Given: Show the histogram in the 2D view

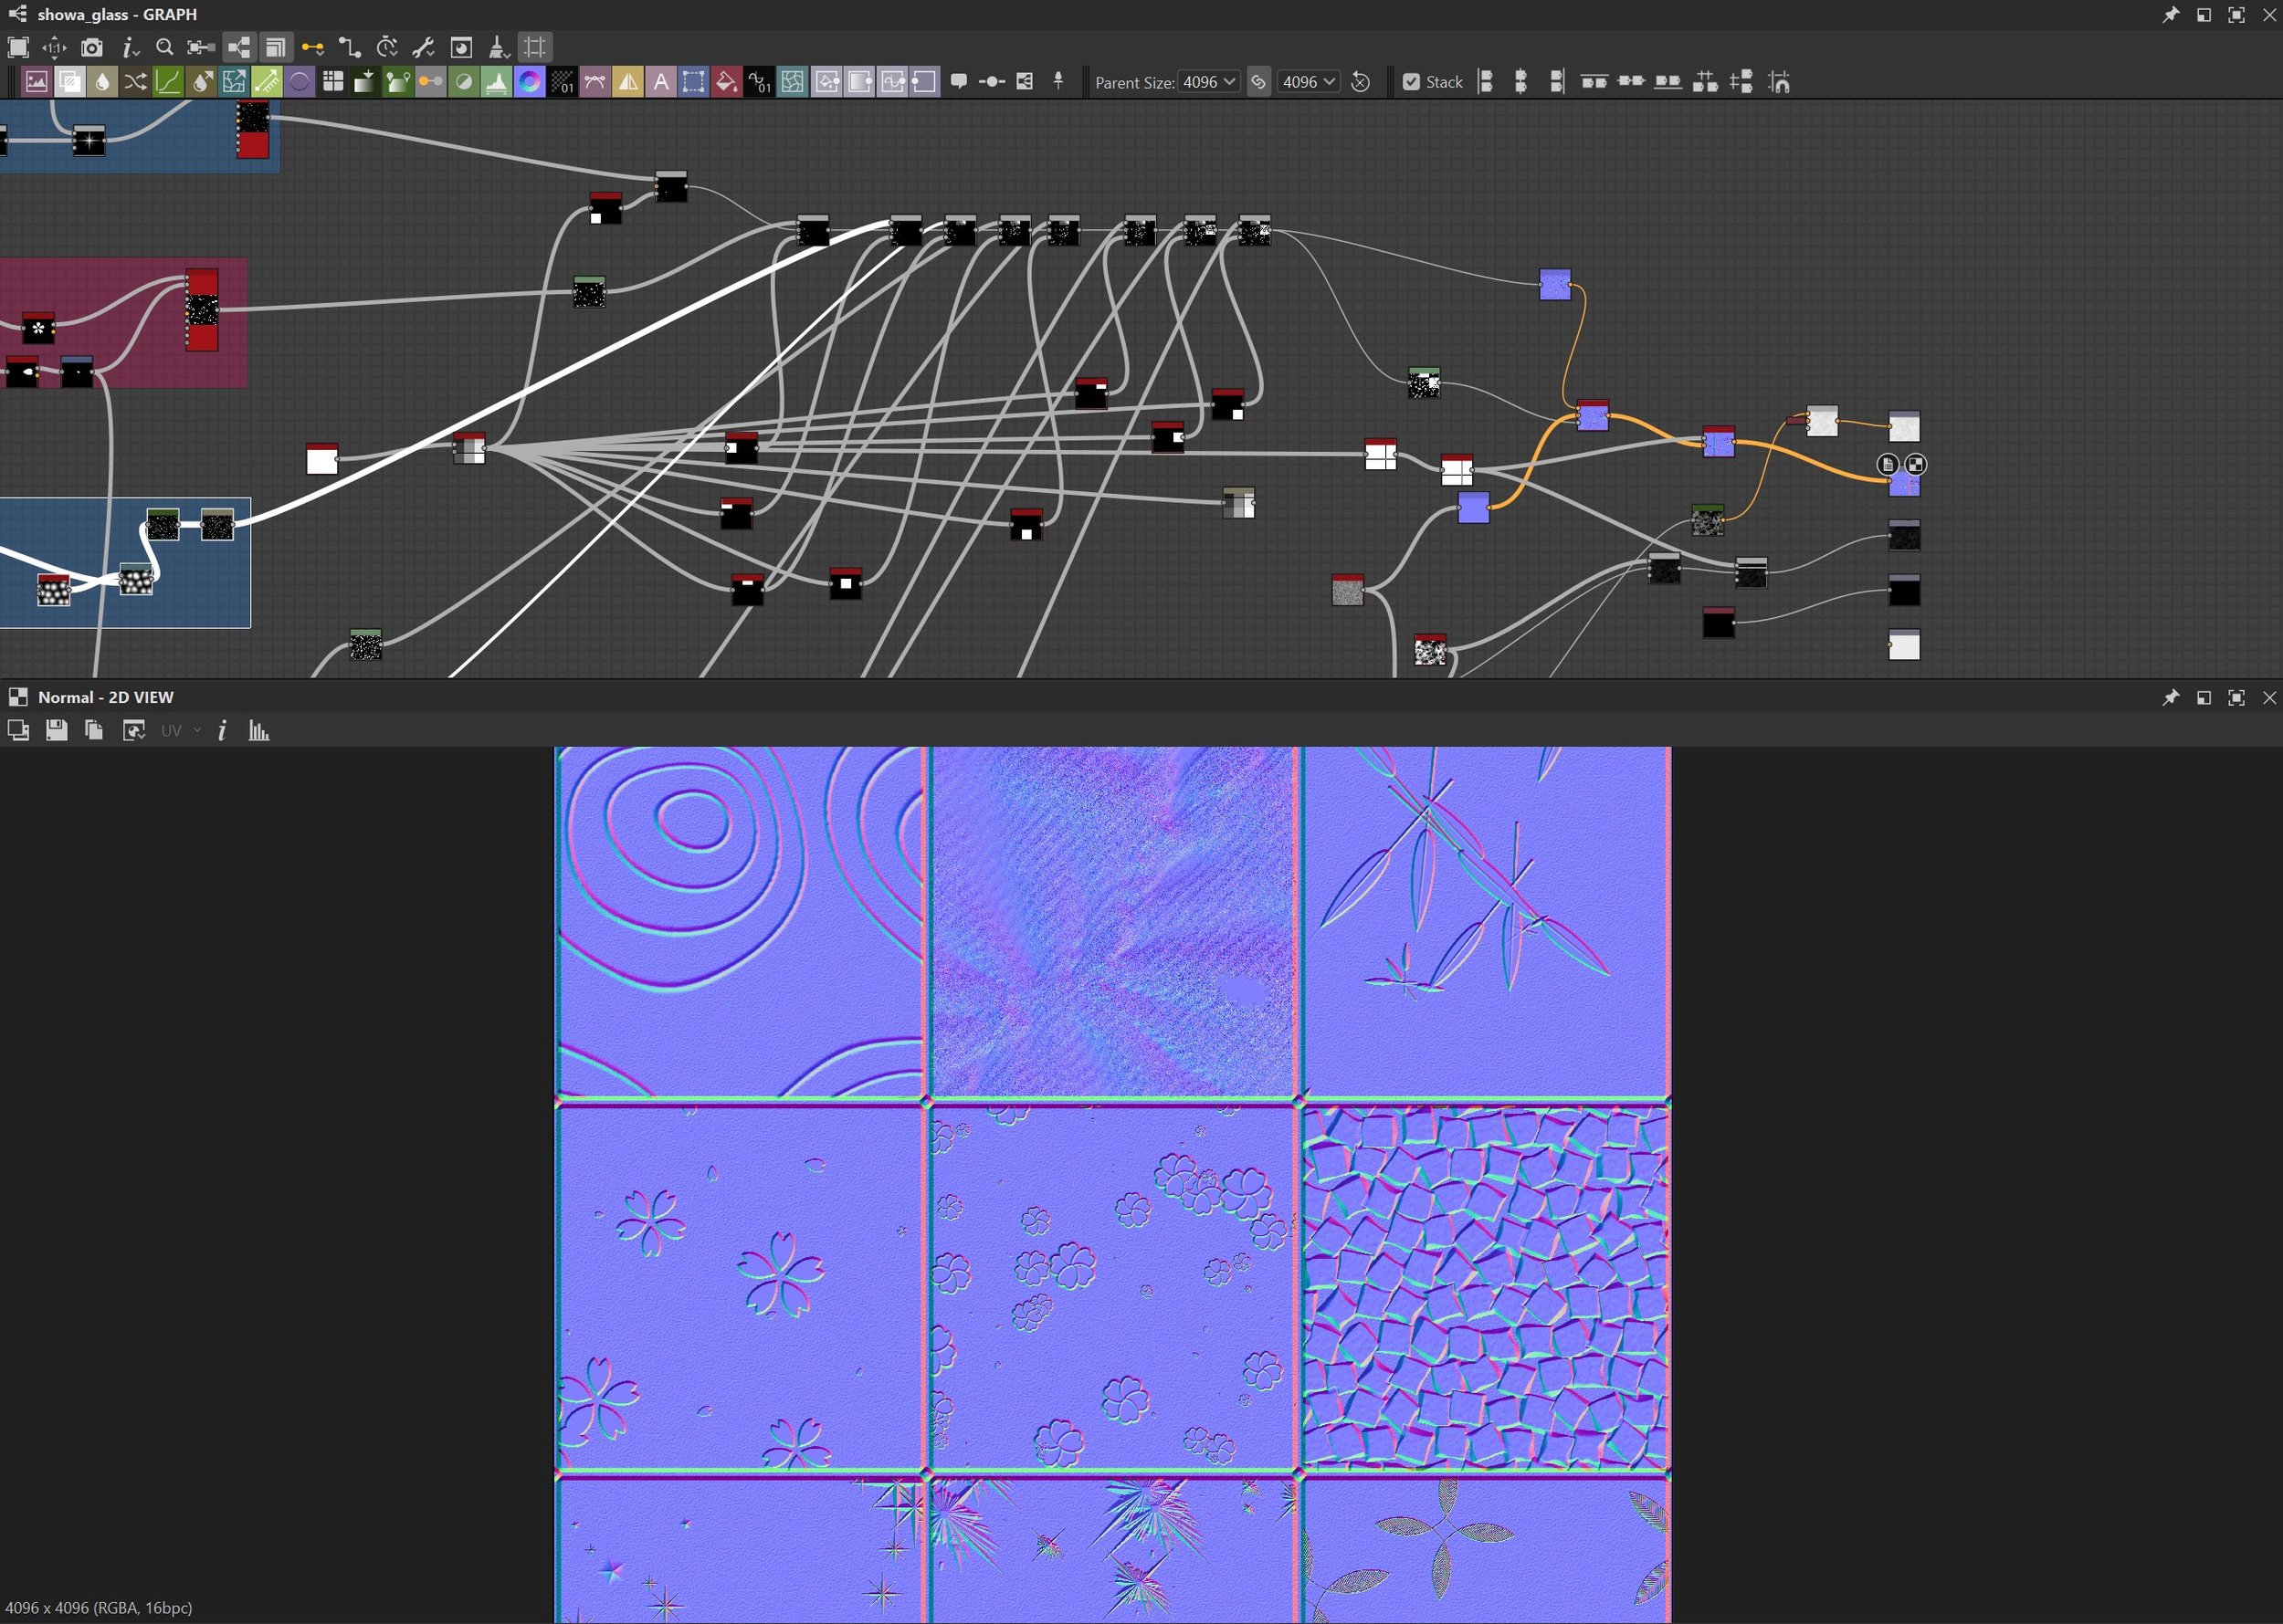Looking at the screenshot, I should point(259,731).
